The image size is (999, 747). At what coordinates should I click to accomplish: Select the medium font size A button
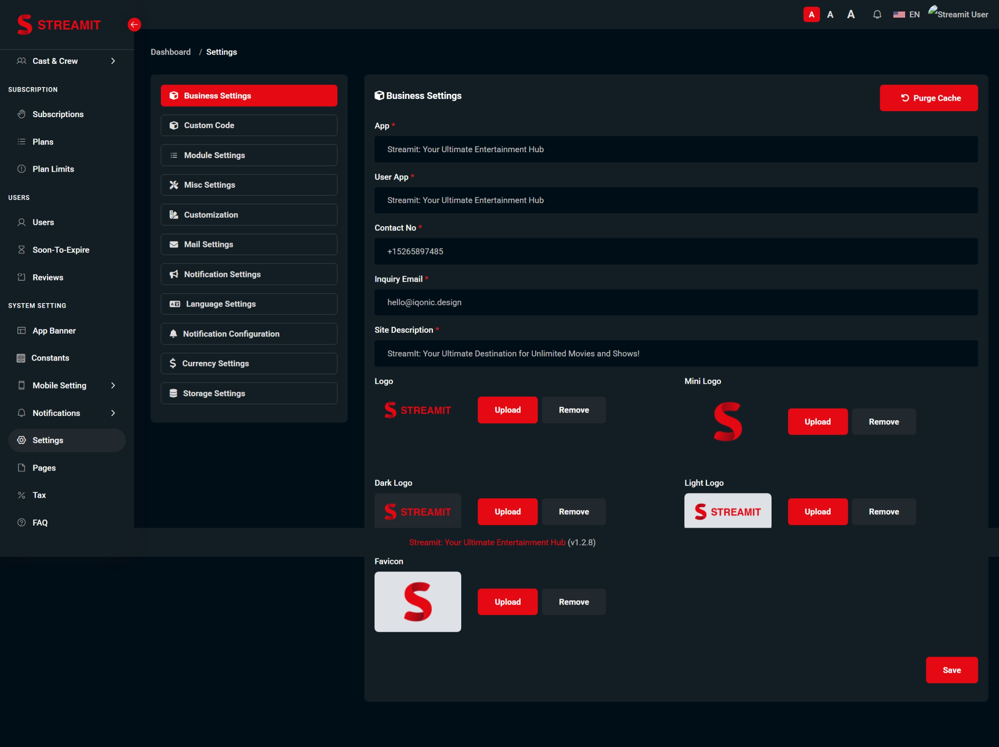click(x=830, y=14)
